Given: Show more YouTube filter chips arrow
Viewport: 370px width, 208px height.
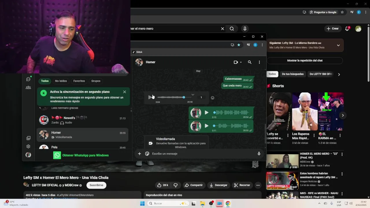Looking at the screenshot, I should (339, 74).
